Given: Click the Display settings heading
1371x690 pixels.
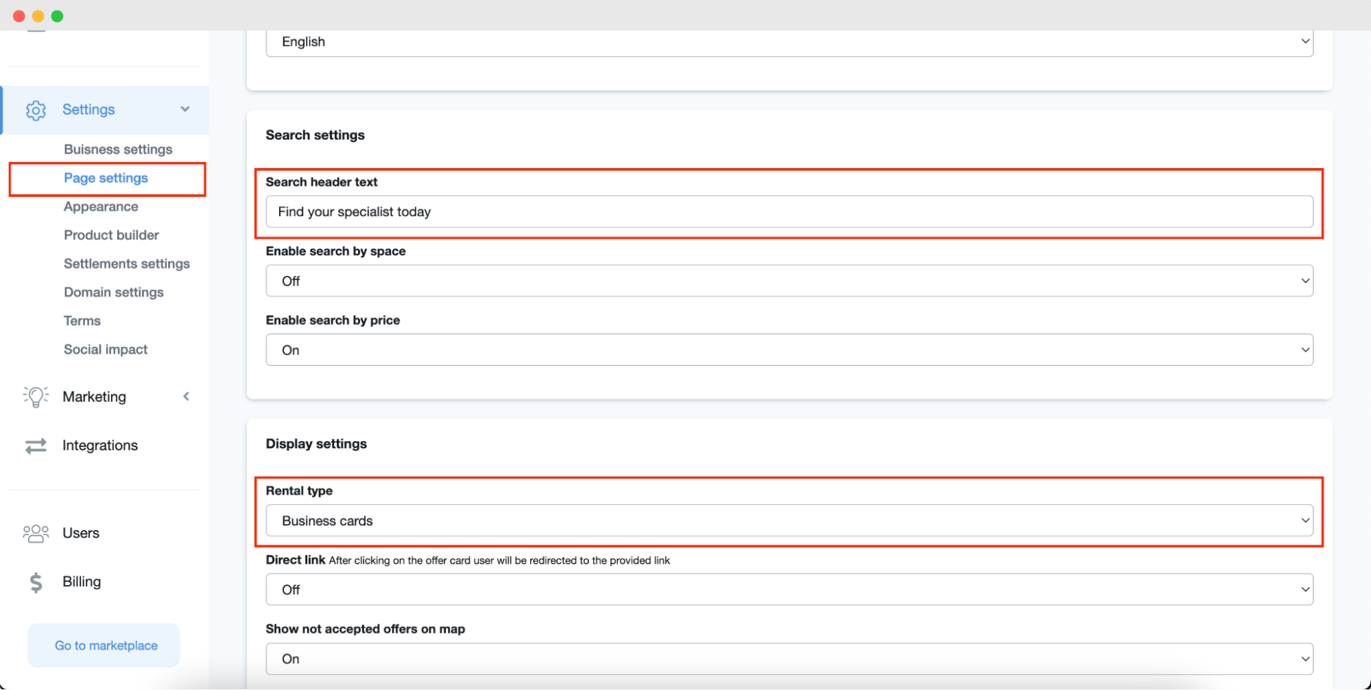Looking at the screenshot, I should point(316,444).
